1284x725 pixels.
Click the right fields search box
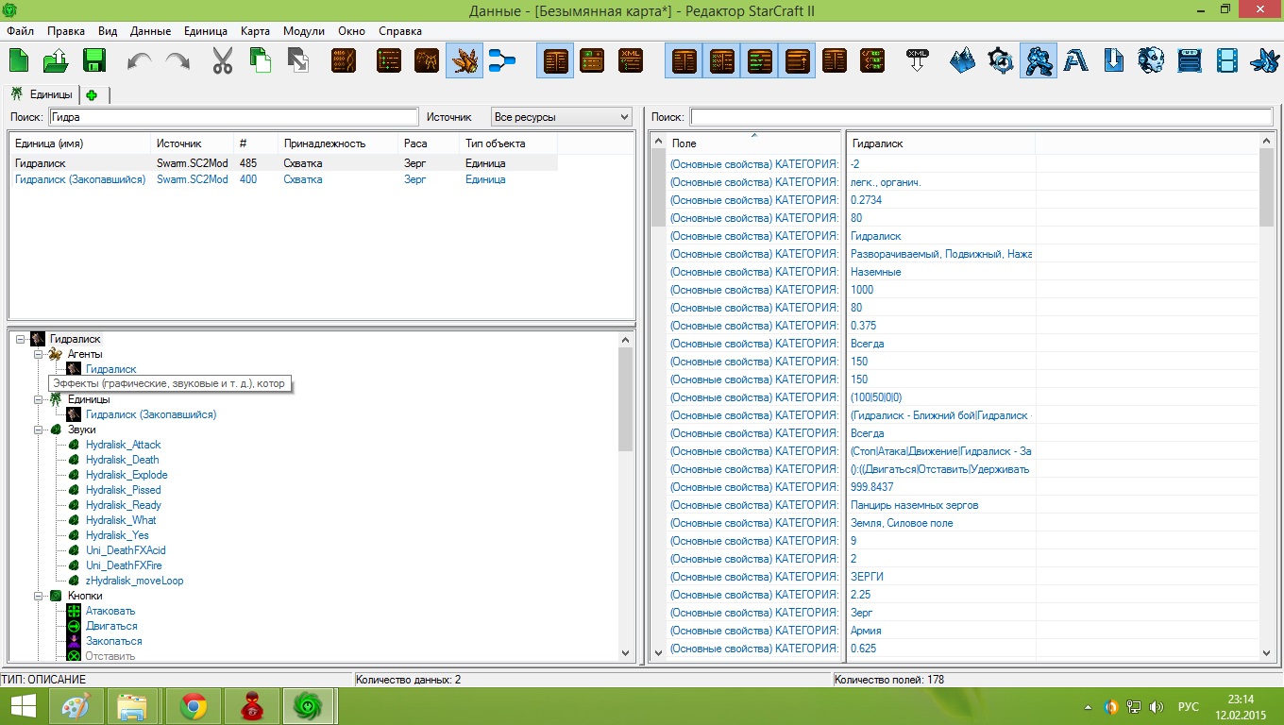pyautogui.click(x=981, y=117)
